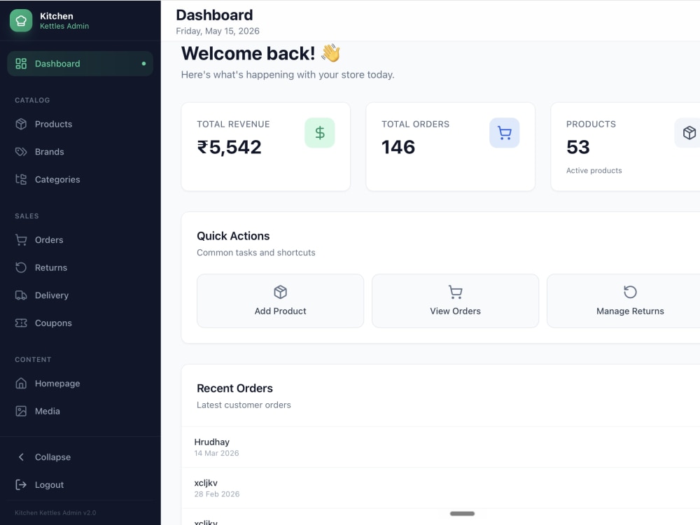The image size is (700, 525).
Task: Click the Media image icon
Action: [x=21, y=411]
